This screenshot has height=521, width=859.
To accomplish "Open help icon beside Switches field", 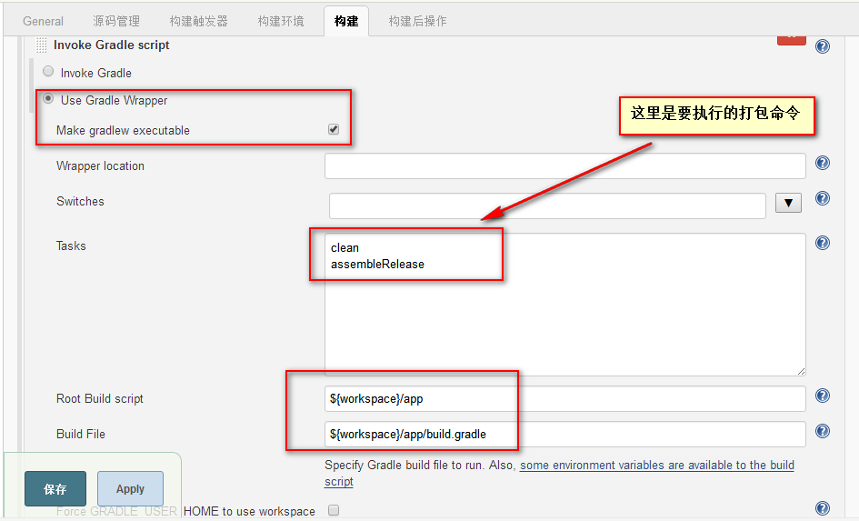I will point(823,198).
